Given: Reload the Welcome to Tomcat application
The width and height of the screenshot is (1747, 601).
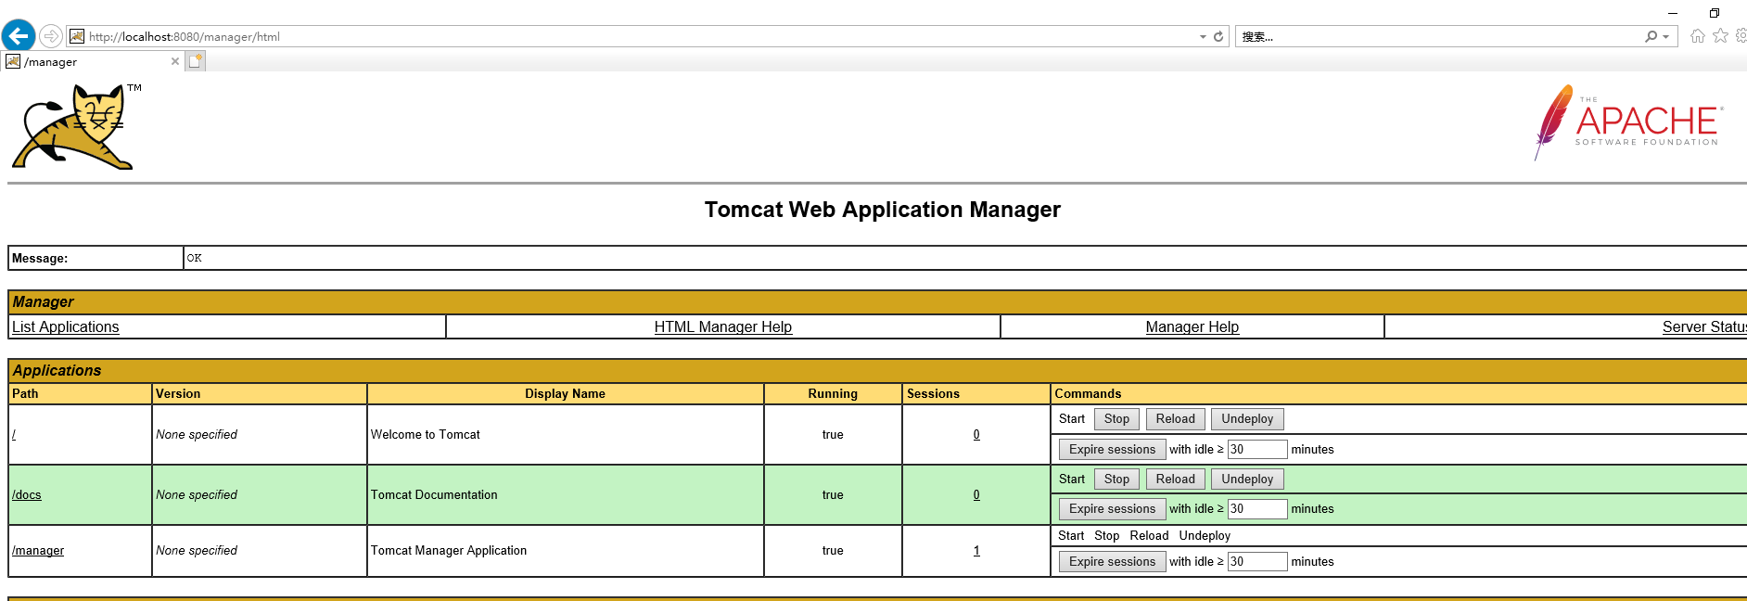Looking at the screenshot, I should [x=1175, y=419].
